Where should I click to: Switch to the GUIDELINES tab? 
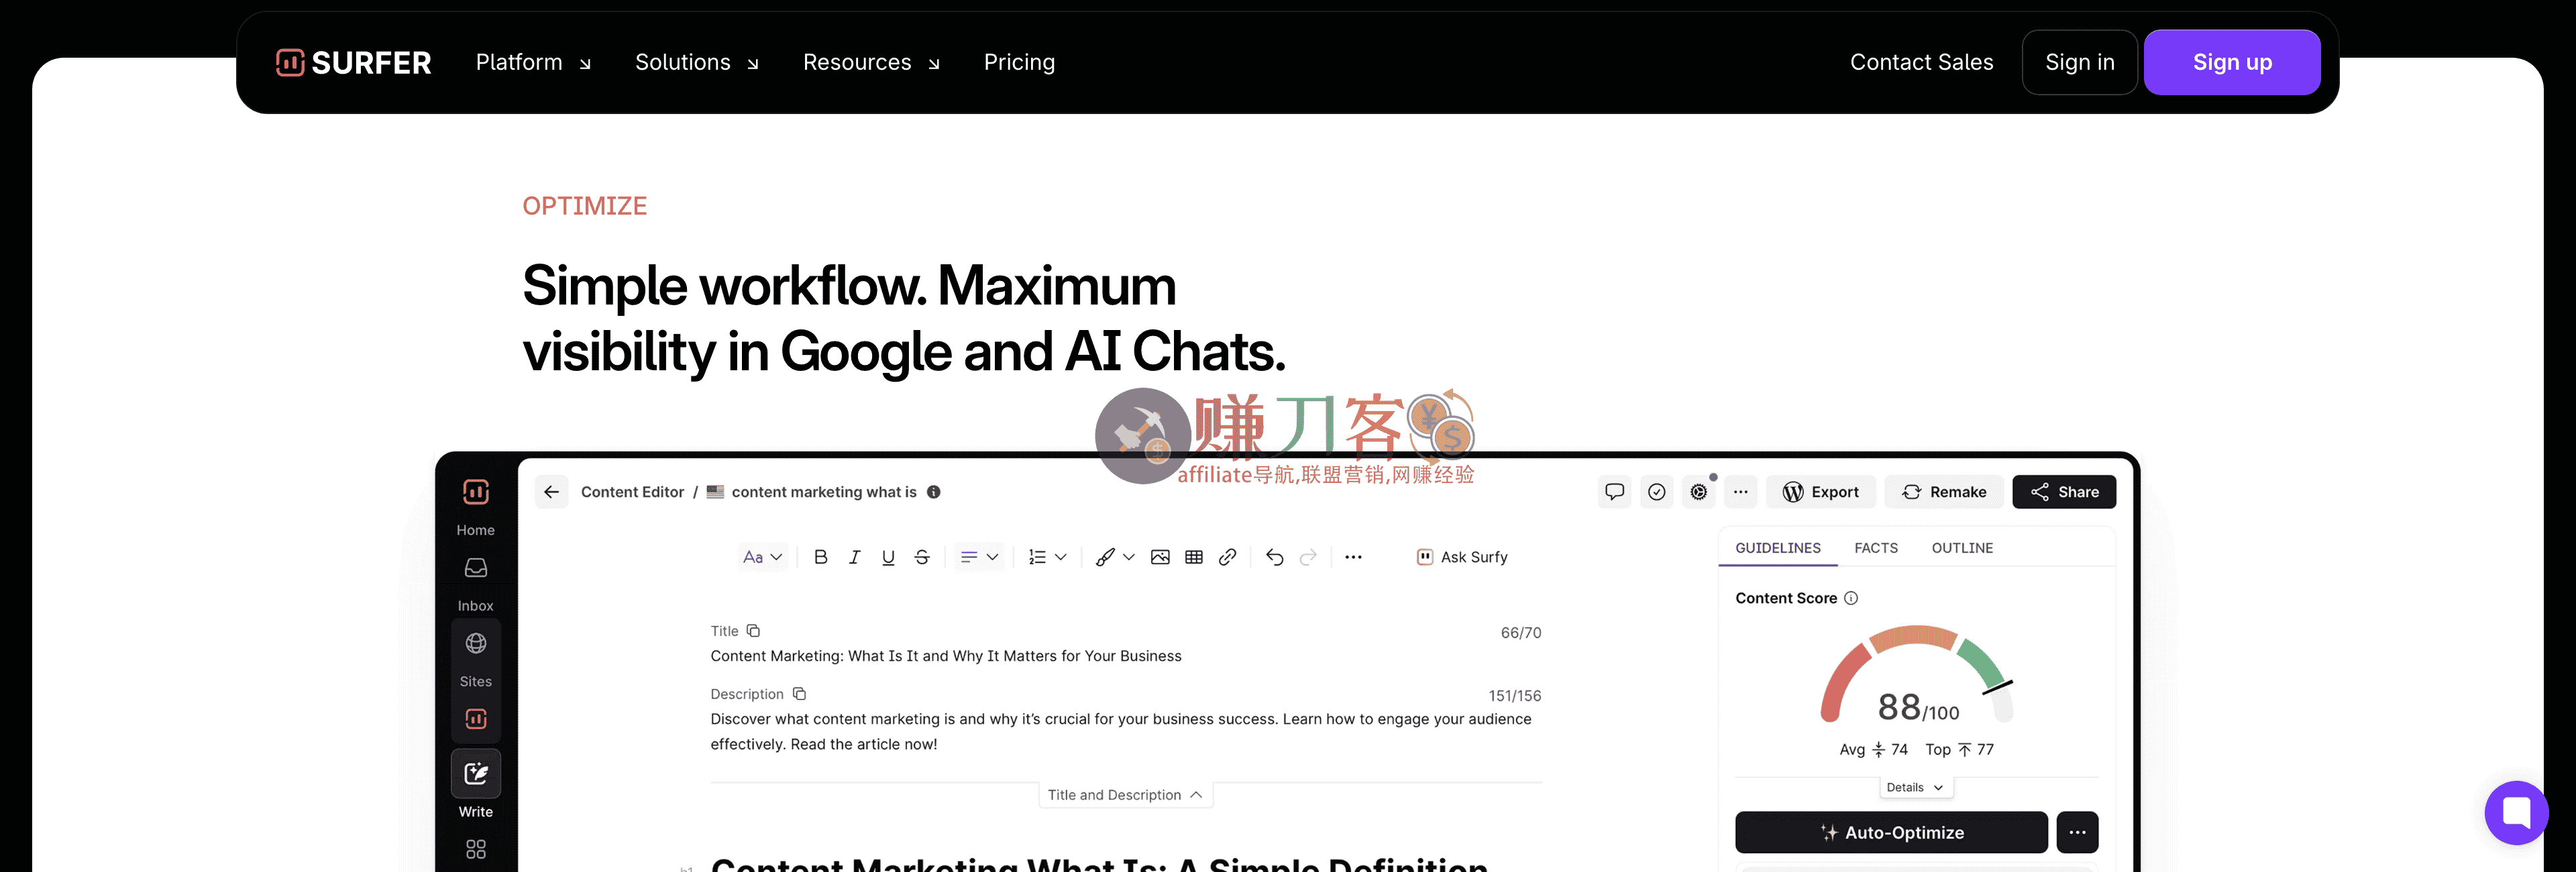1778,548
